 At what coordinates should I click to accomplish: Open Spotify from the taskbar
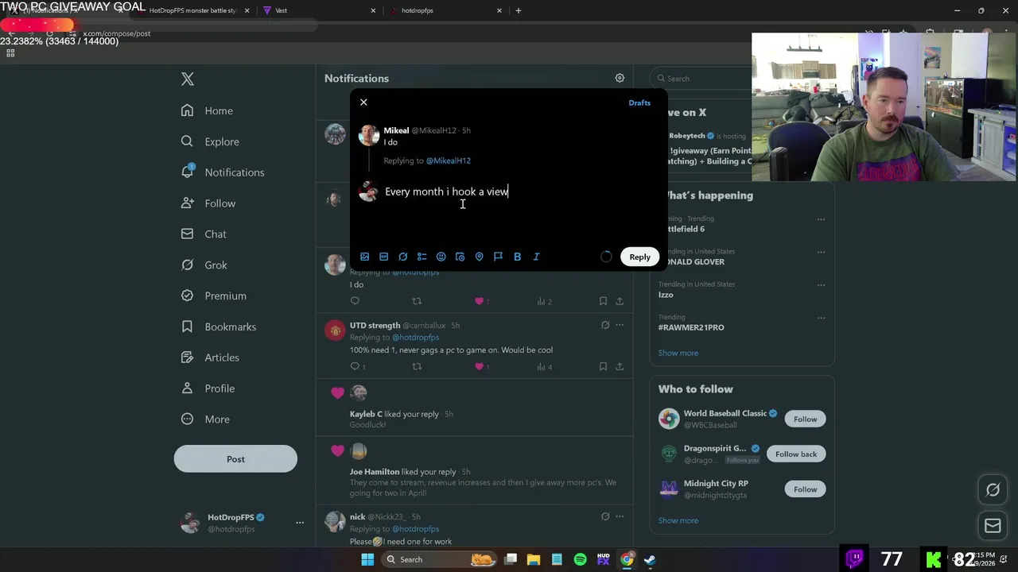click(x=580, y=559)
